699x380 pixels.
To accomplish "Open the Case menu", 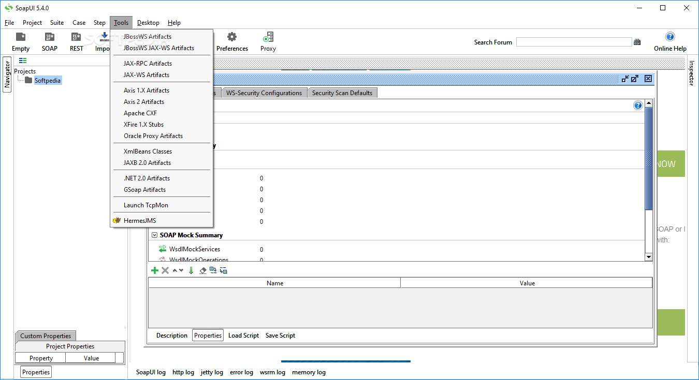I will tap(79, 23).
